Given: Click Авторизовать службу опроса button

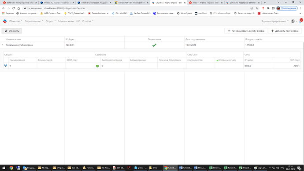Looking at the screenshot, I should coord(246,31).
